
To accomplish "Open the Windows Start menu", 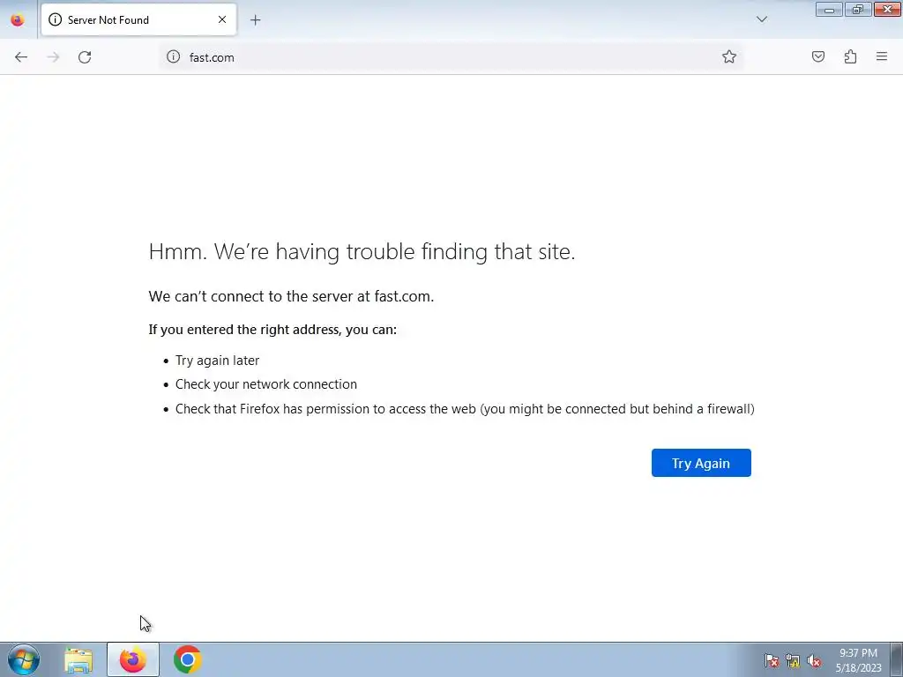I will click(x=24, y=659).
